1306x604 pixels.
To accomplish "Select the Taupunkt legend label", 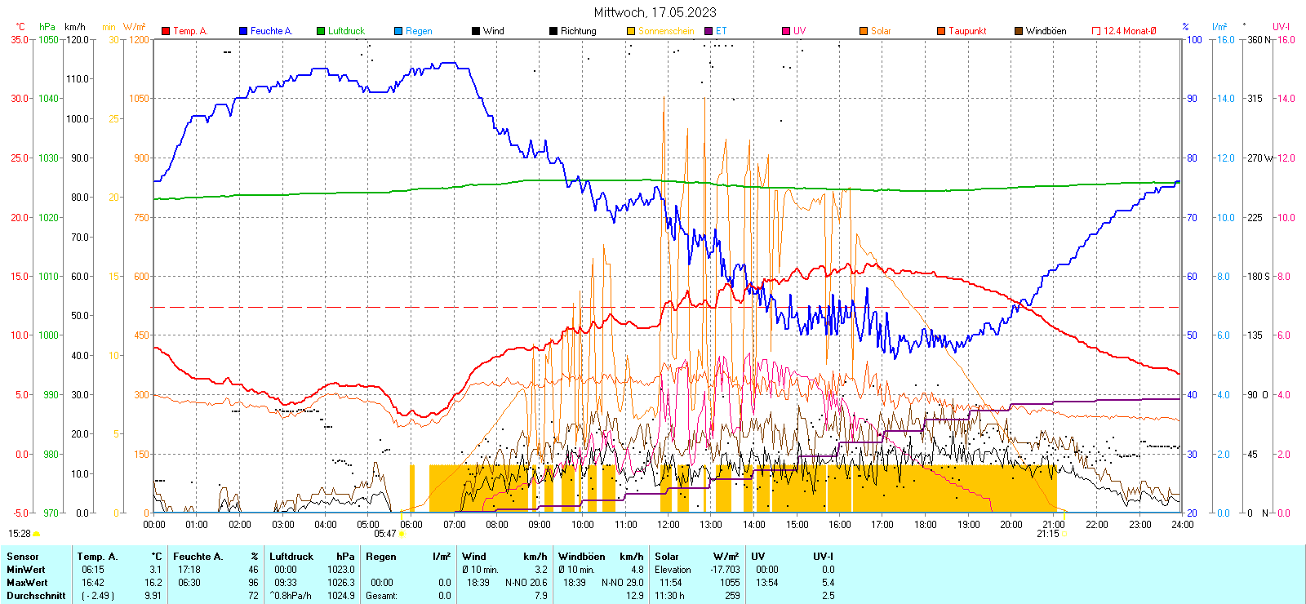I will pyautogui.click(x=967, y=31).
